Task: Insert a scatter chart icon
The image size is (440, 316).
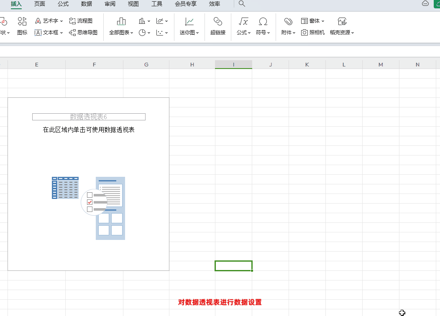Action: [x=160, y=33]
